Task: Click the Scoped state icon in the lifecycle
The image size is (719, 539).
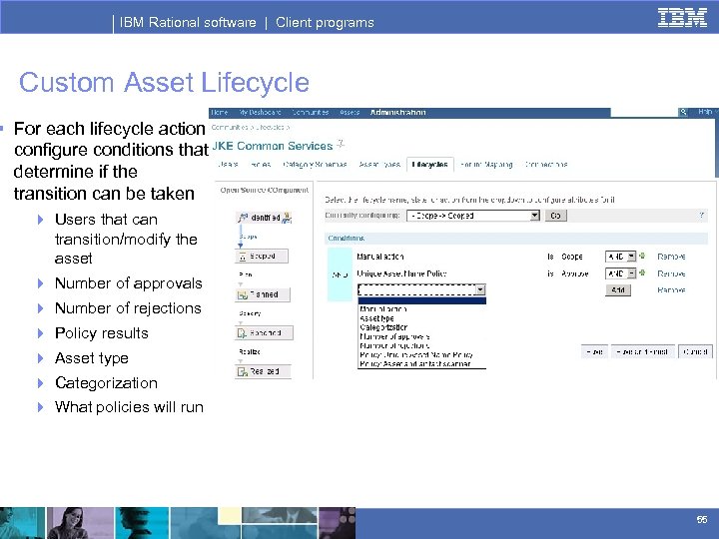Action: (x=243, y=257)
